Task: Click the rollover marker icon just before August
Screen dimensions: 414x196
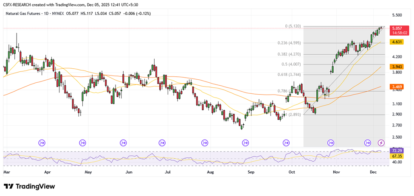Action: coord(205,143)
